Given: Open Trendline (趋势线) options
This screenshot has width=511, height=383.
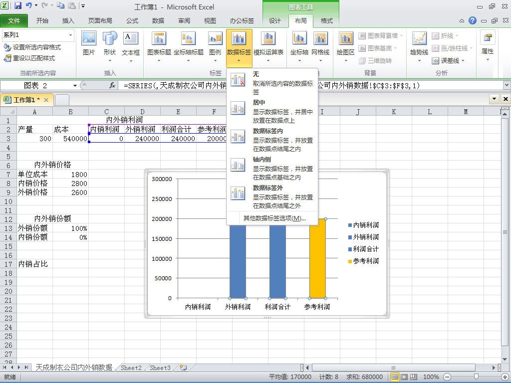Looking at the screenshot, I should 419,45.
